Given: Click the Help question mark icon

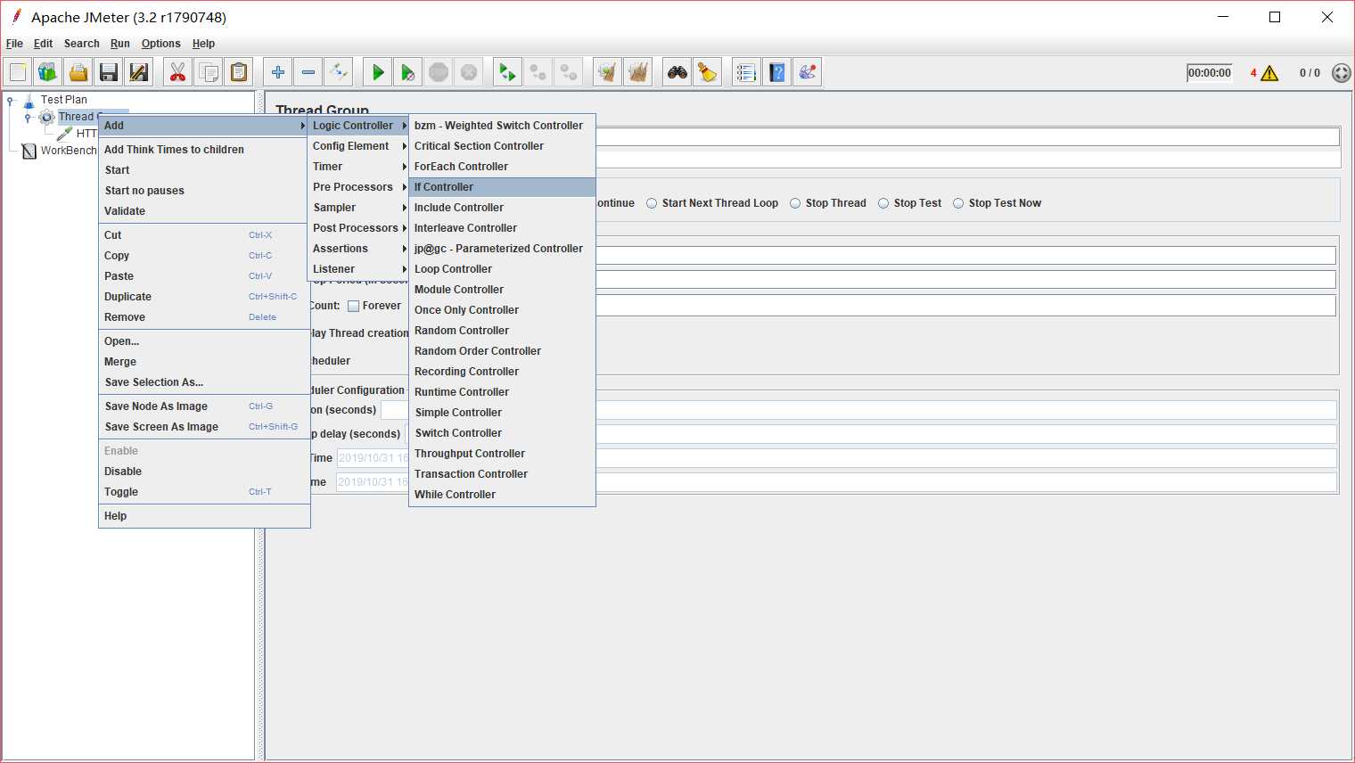Looking at the screenshot, I should pyautogui.click(x=777, y=72).
